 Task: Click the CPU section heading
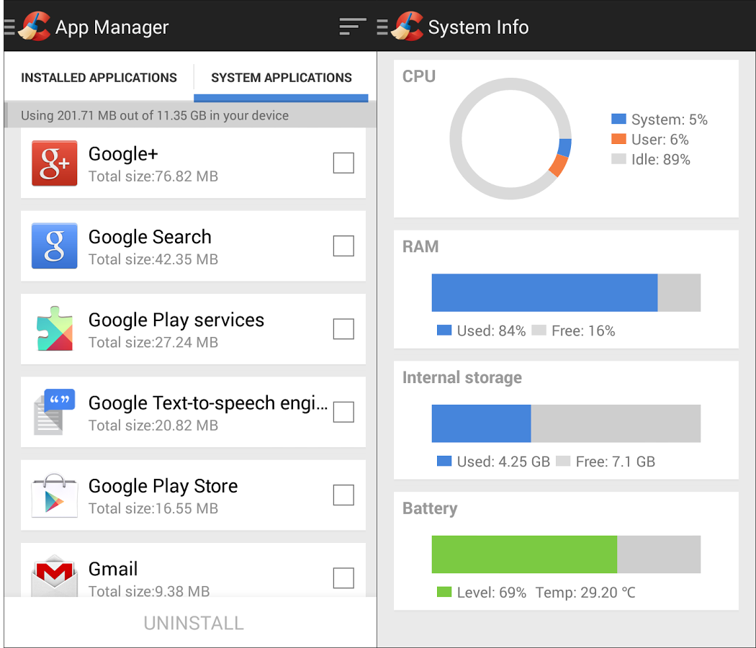click(x=419, y=76)
